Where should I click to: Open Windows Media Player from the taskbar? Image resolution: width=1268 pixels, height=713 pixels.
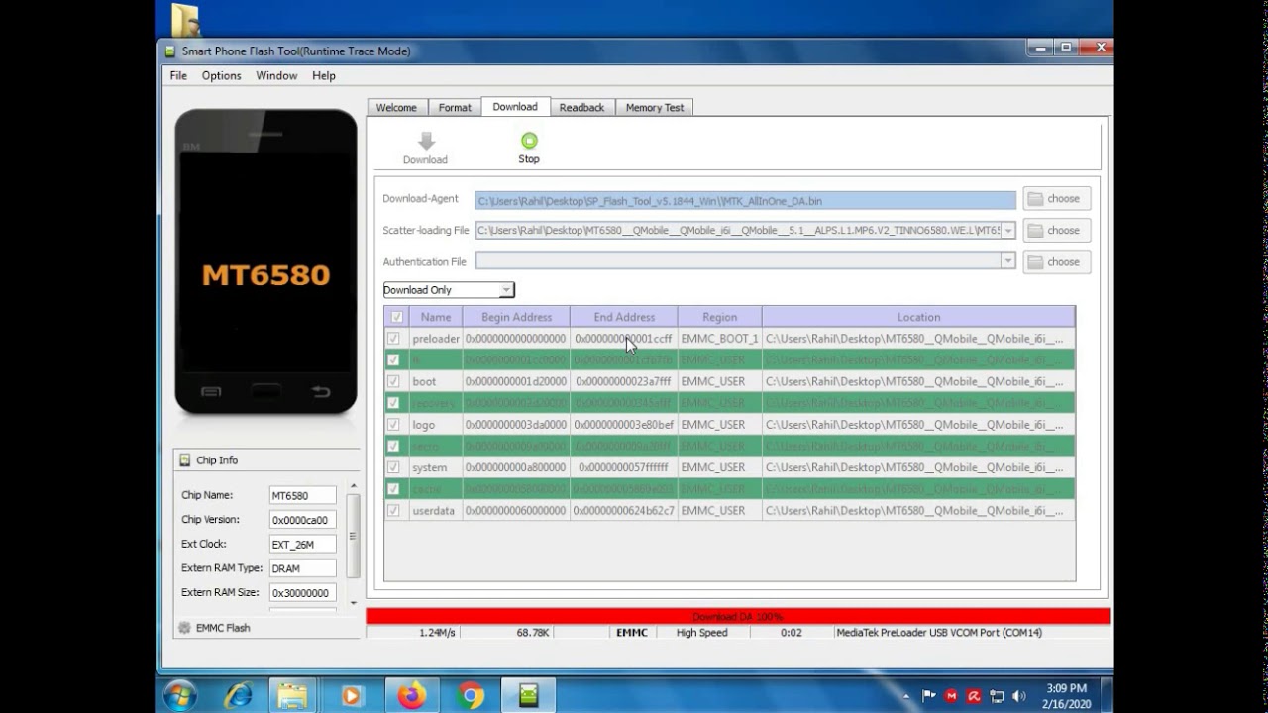point(351,695)
